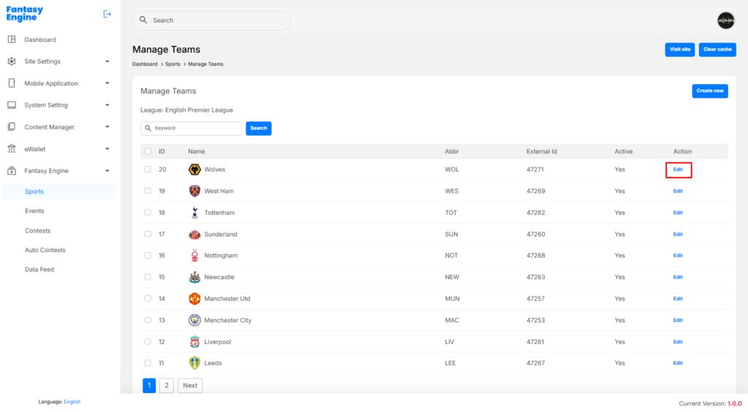Check the box for the Tottenham row
Viewport: 748px width, 412px height.
[148, 213]
